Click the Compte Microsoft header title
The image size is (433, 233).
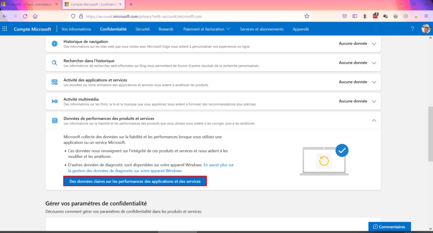[x=32, y=29]
